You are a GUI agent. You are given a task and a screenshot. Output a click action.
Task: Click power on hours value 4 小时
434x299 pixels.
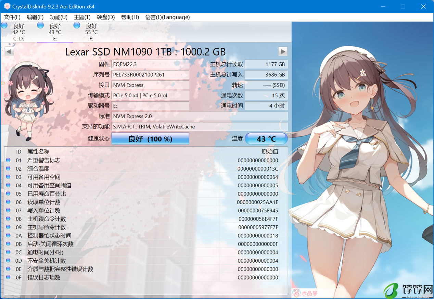click(x=266, y=106)
